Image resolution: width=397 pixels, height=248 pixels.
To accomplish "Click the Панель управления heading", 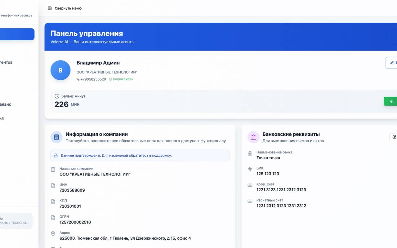I will 87,33.
